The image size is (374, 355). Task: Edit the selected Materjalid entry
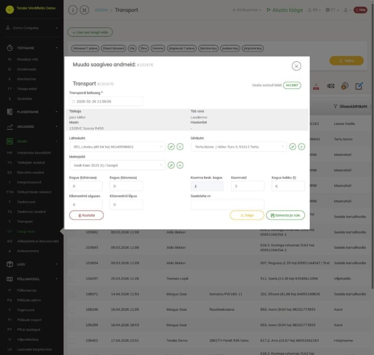(x=171, y=165)
